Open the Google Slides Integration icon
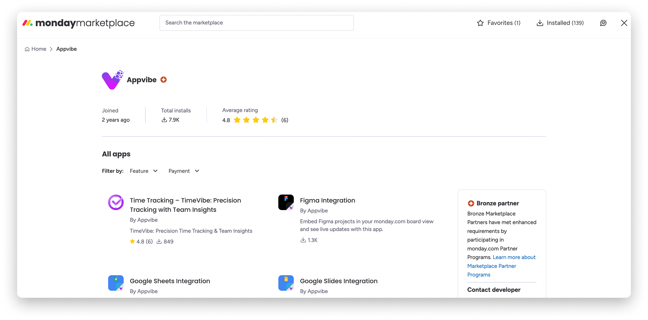This screenshot has height=320, width=648. pyautogui.click(x=286, y=283)
